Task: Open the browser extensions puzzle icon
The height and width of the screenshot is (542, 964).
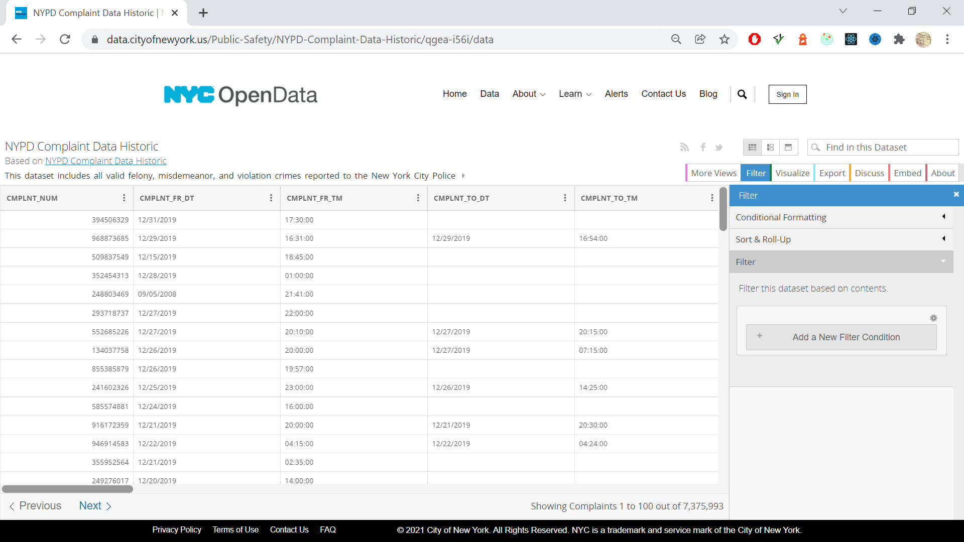Action: point(899,39)
